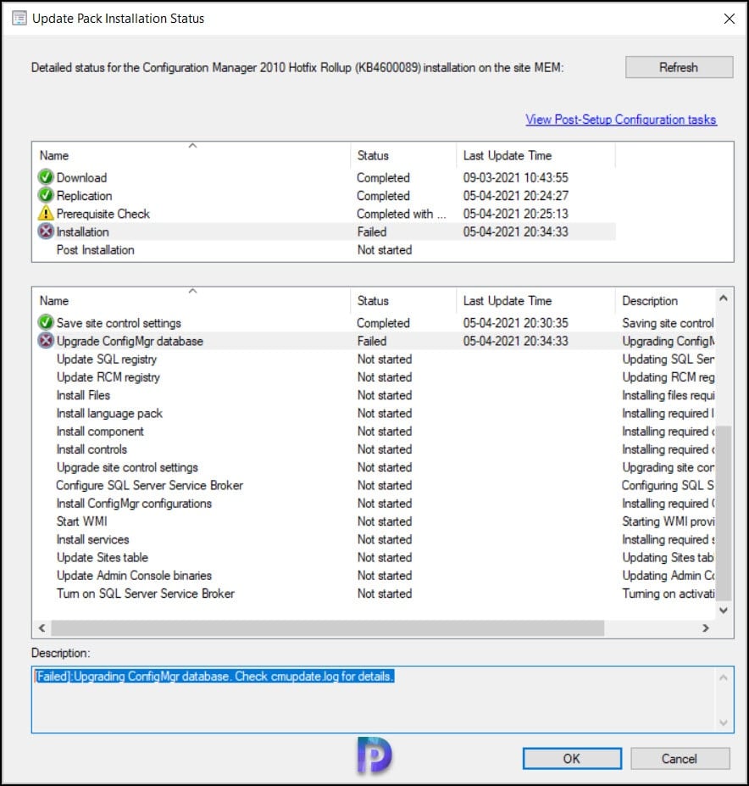Sort lower list by Status column header
Image resolution: width=749 pixels, height=786 pixels.
tap(403, 301)
